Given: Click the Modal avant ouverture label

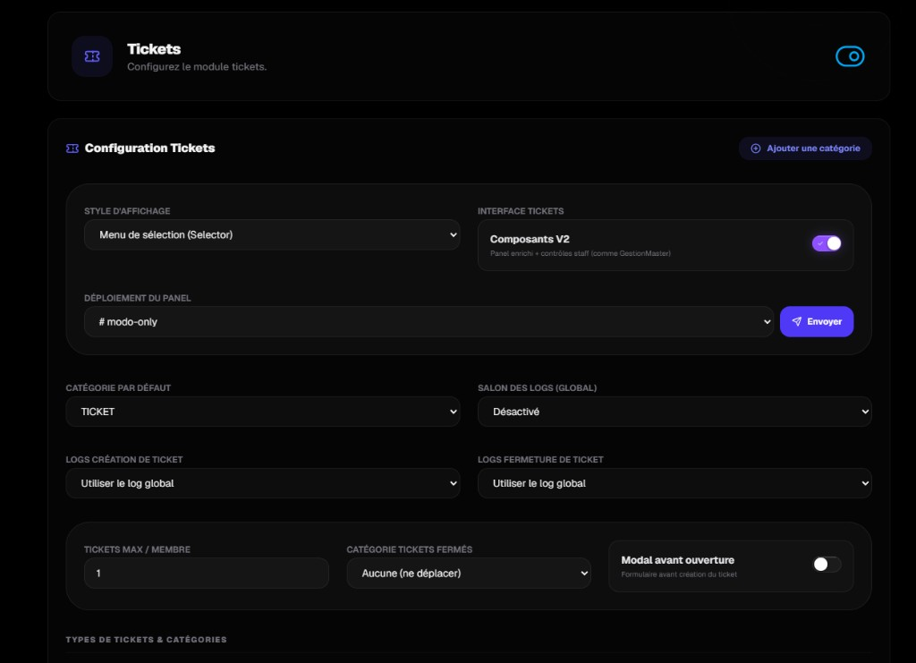Looking at the screenshot, I should (x=678, y=560).
